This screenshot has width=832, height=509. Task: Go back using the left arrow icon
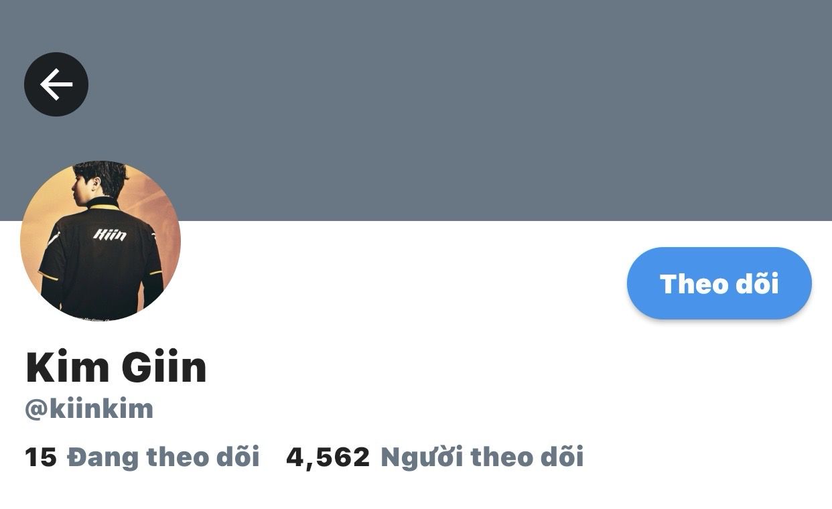[x=56, y=84]
